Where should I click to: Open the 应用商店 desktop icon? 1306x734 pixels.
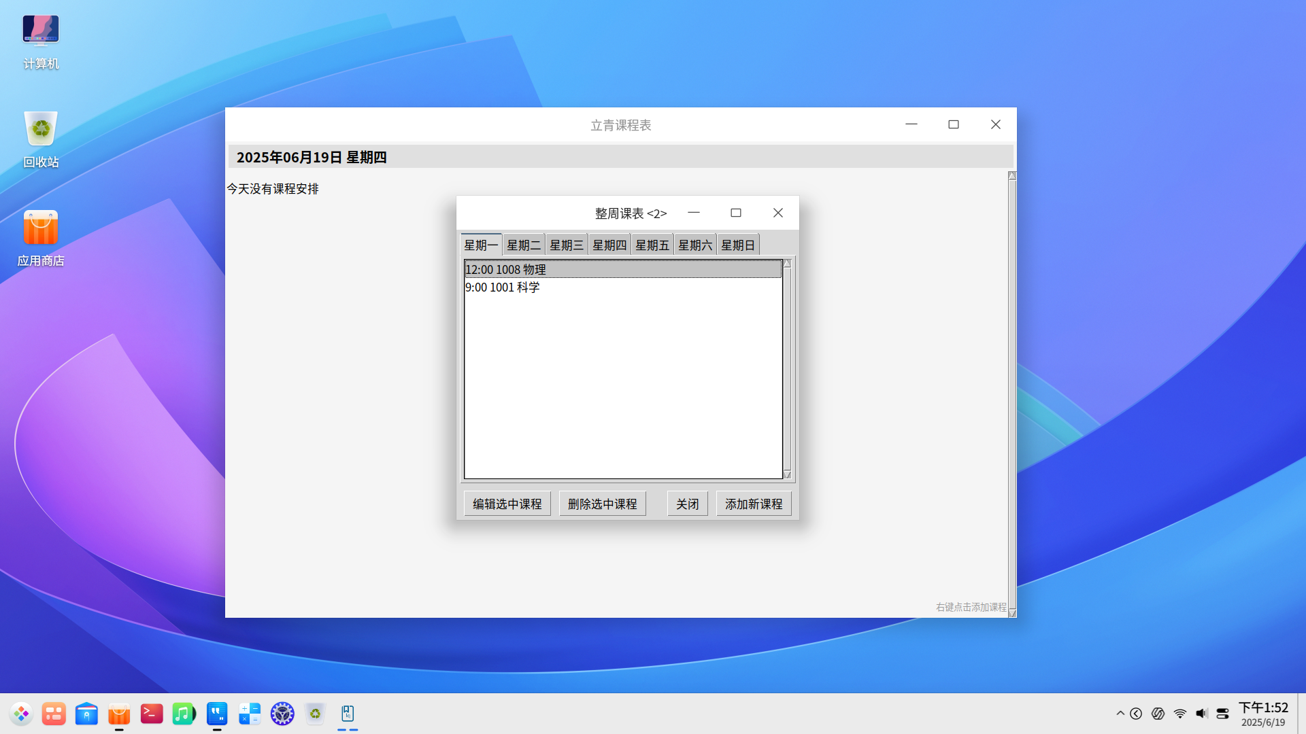pyautogui.click(x=41, y=238)
